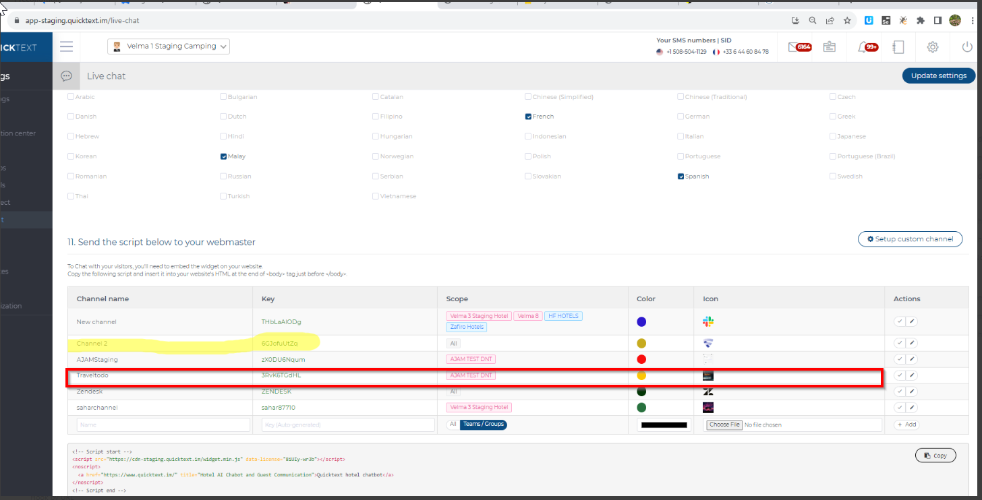This screenshot has width=982, height=500.
Task: Open the black color picker swatch
Action: pos(664,425)
